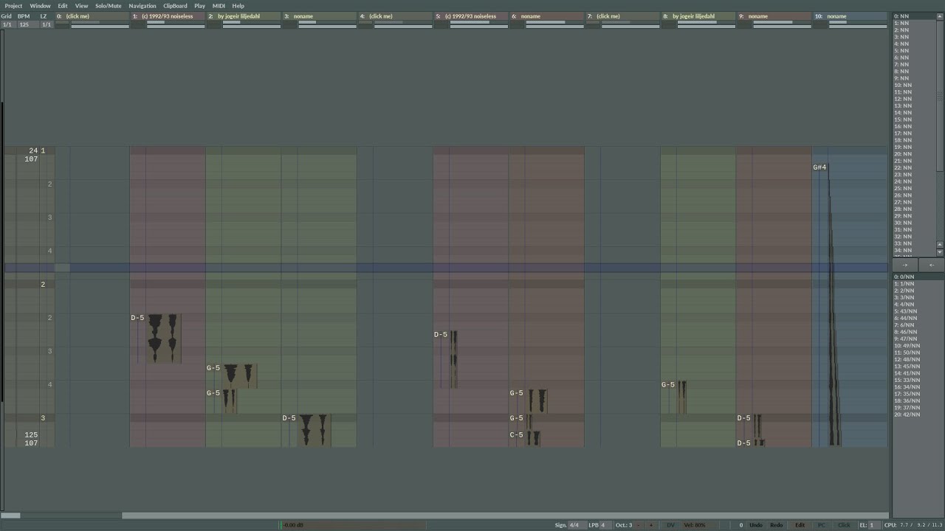
Task: Select block '10: NN' in block list
Action: [x=915, y=85]
